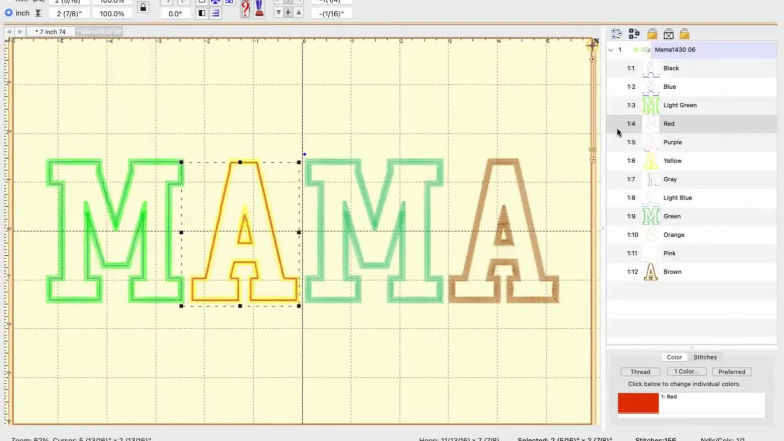Screen dimensions: 784x441
Task: Click the open gold padlock icon
Action: coord(685,34)
